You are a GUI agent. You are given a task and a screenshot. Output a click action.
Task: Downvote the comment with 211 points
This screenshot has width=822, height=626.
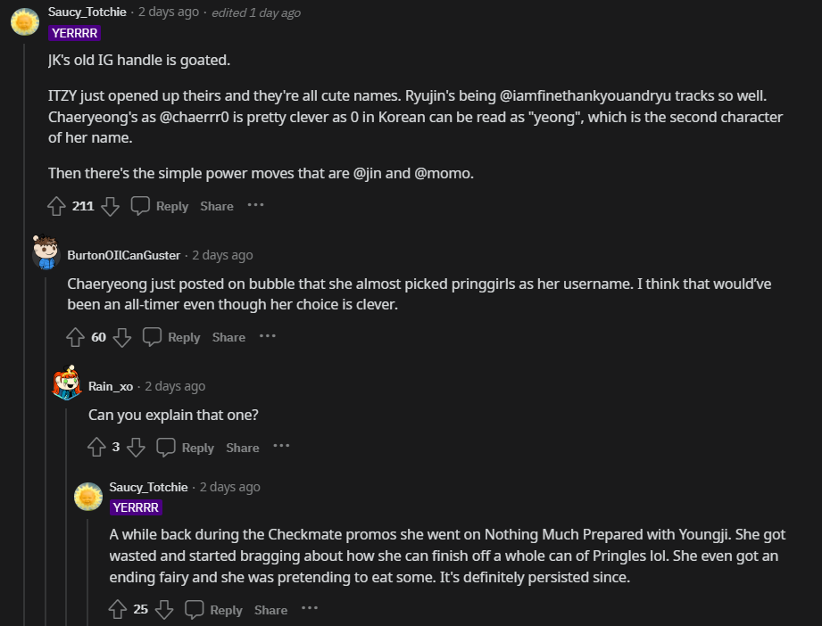coord(110,206)
